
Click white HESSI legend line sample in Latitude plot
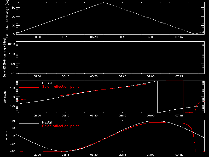(x=29, y=123)
